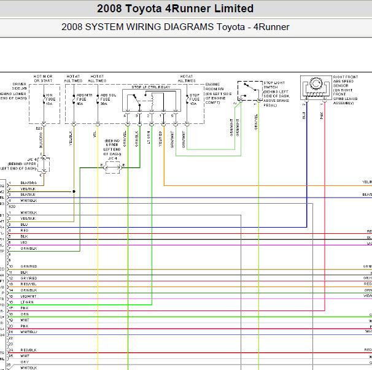Image resolution: width=372 pixels, height=370 pixels.
Task: Click the ABS SOL fuse symbol
Action: [x=98, y=99]
